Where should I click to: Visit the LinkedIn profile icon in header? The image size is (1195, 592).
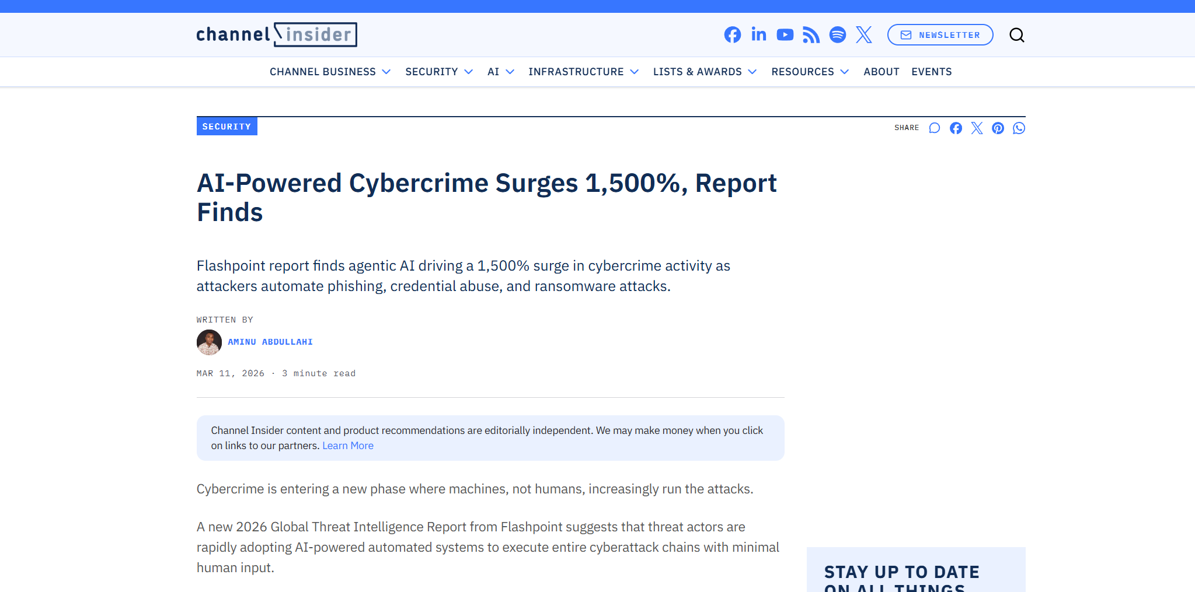coord(759,34)
